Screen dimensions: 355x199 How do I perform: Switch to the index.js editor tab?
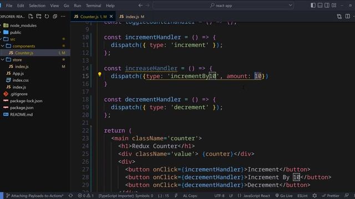pos(132,17)
